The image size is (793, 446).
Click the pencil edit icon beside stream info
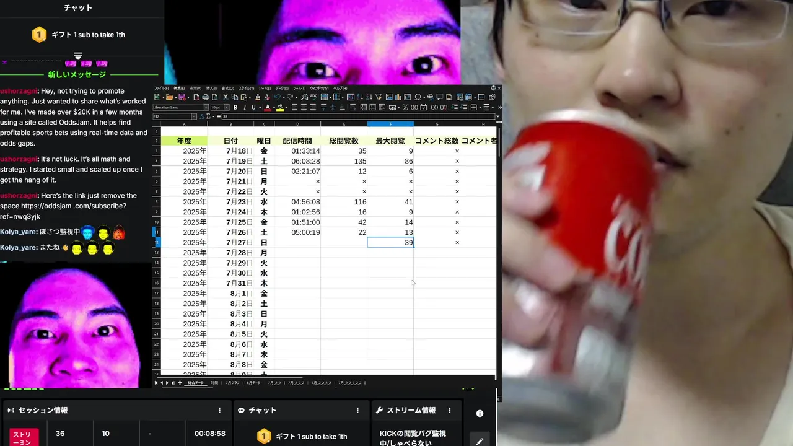click(x=480, y=442)
